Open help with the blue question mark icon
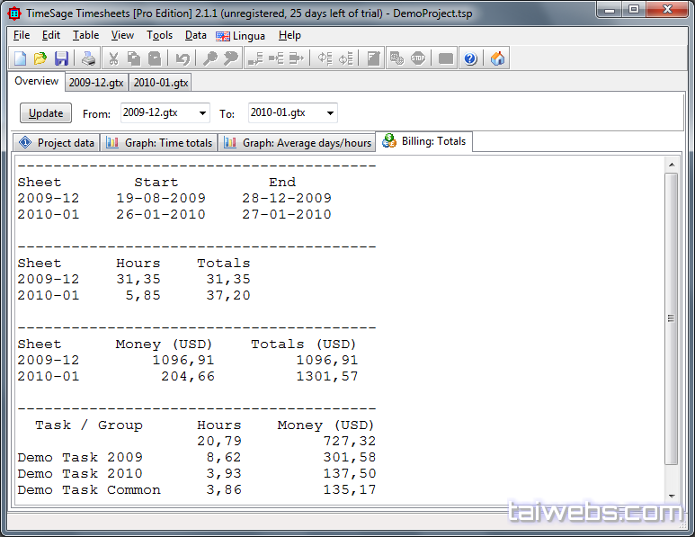 click(x=469, y=58)
